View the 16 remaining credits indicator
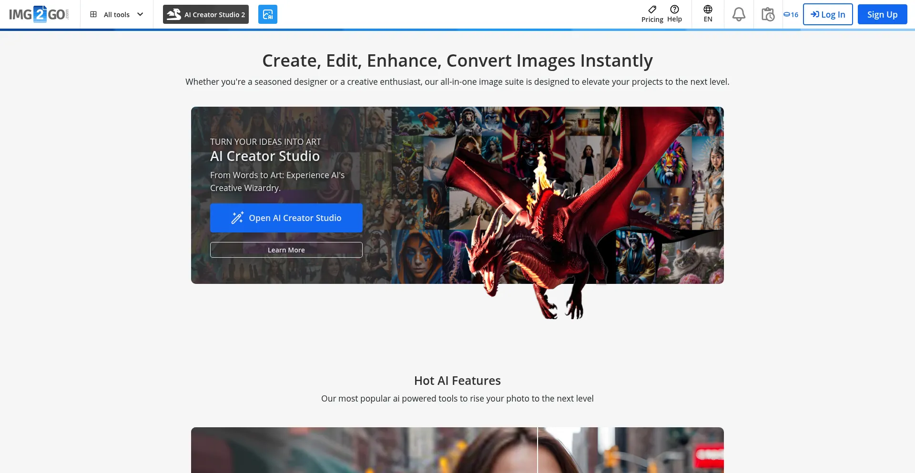The height and width of the screenshot is (473, 915). pyautogui.click(x=791, y=15)
